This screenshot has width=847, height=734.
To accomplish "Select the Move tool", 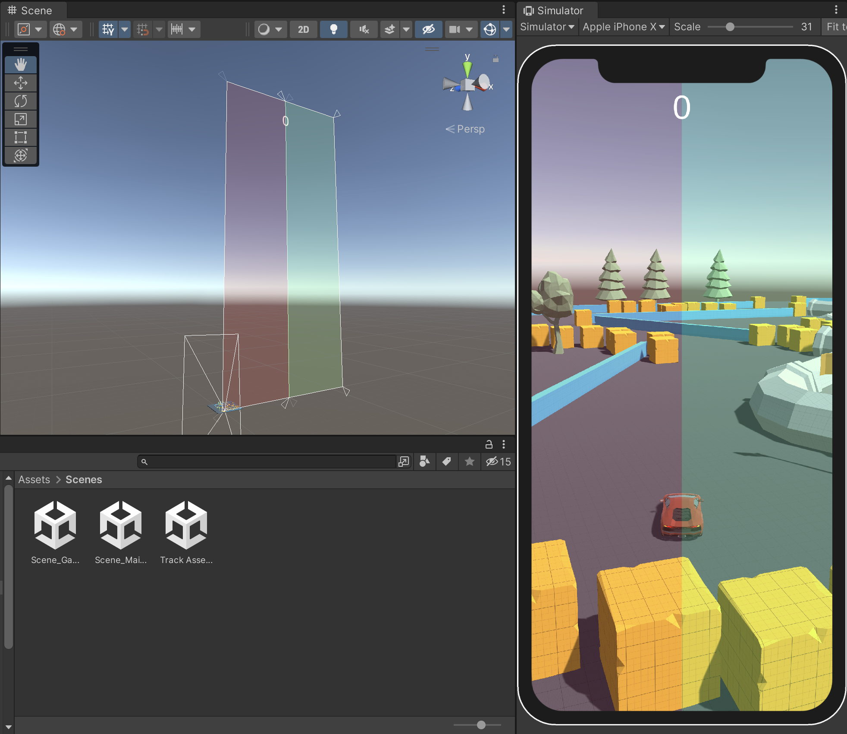I will [21, 83].
